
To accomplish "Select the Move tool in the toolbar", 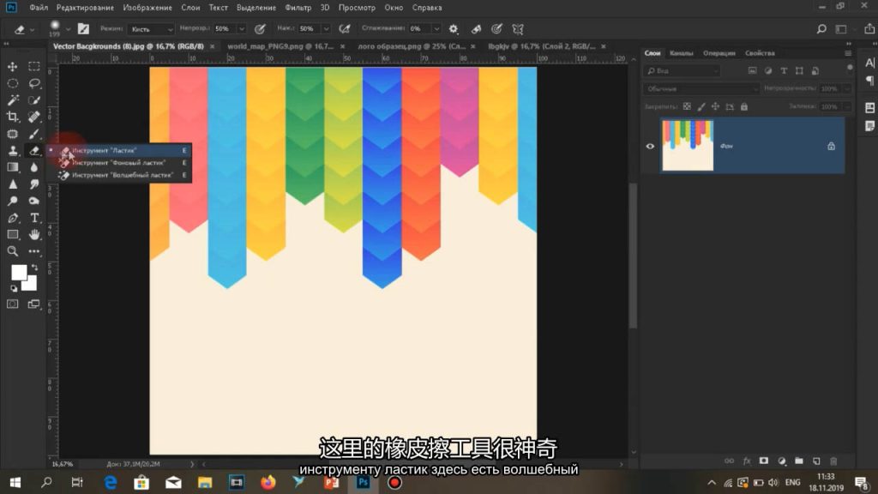I will click(13, 66).
